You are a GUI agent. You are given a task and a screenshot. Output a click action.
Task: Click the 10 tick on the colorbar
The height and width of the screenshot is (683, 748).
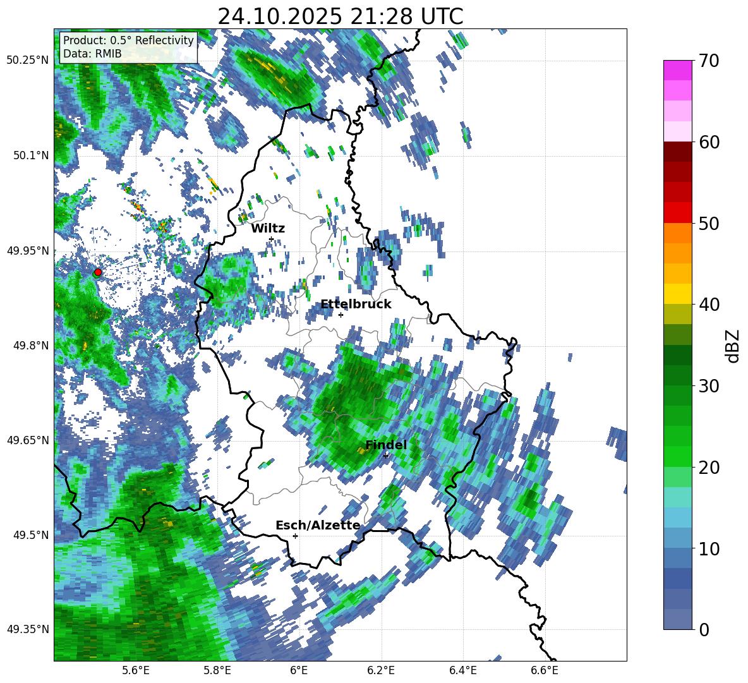pos(708,548)
